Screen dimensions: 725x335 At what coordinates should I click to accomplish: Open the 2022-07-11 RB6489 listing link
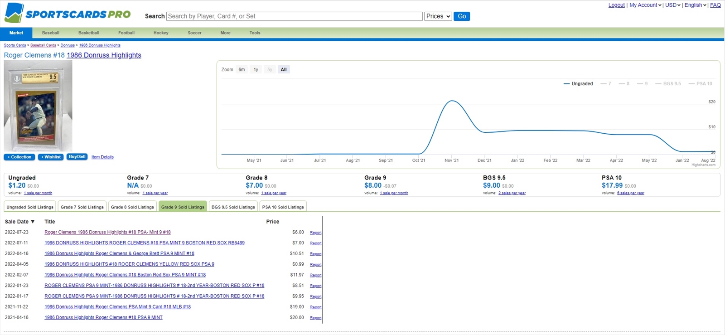point(145,243)
